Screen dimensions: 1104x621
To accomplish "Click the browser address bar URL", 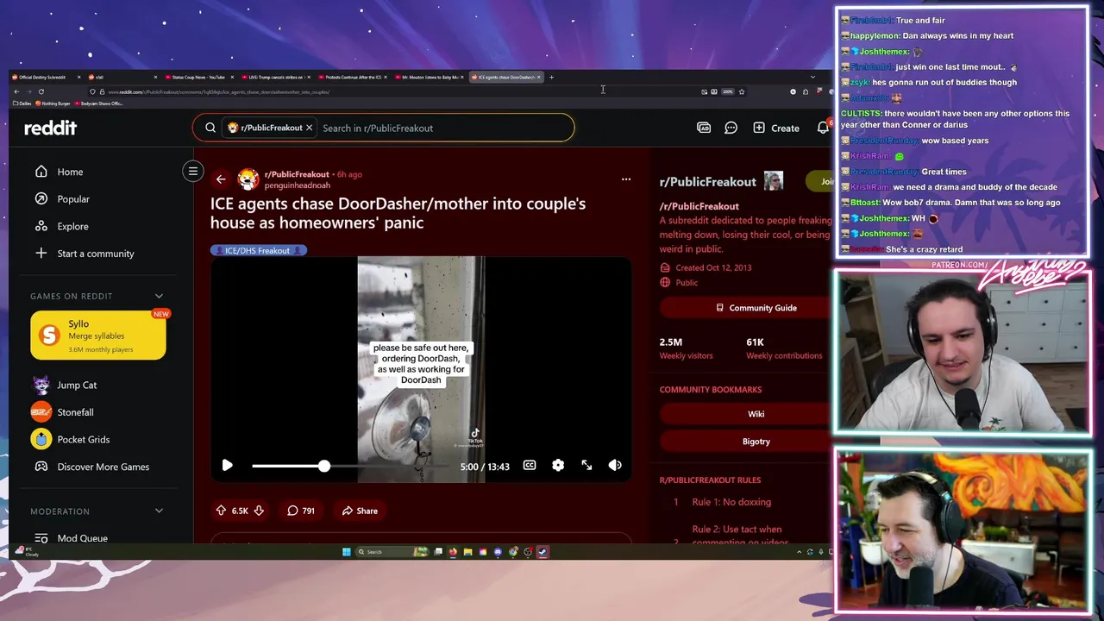I will pyautogui.click(x=219, y=91).
